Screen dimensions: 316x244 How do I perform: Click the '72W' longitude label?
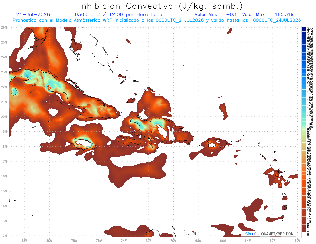[149, 240]
